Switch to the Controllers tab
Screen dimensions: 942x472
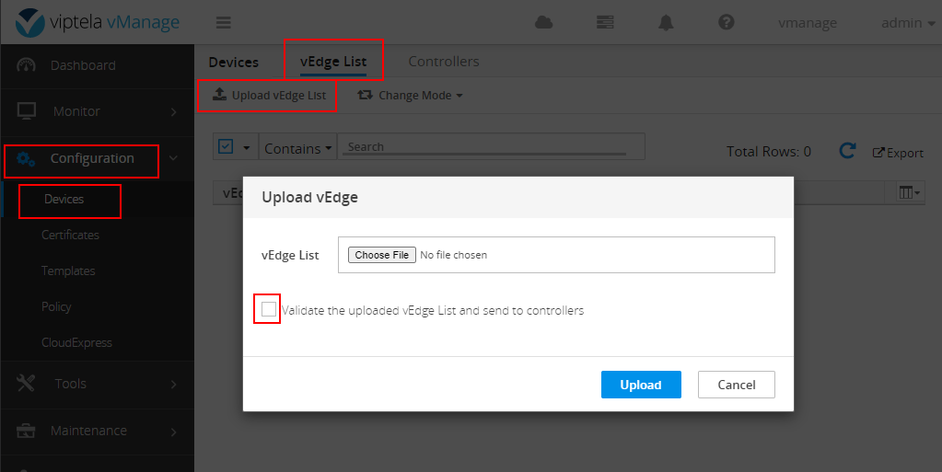click(443, 62)
